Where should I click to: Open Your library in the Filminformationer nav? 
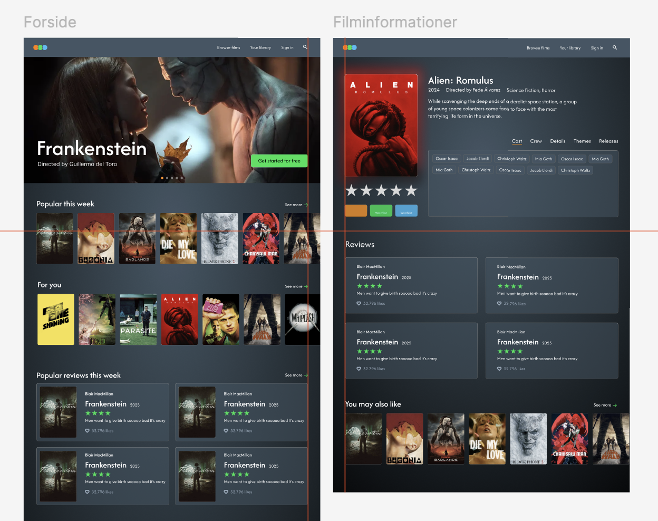(570, 48)
